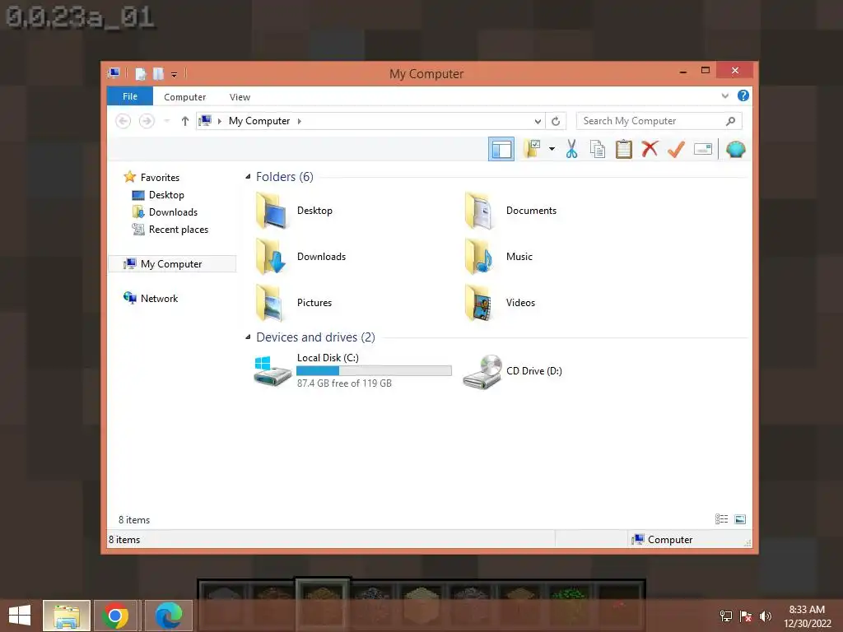The height and width of the screenshot is (632, 843).
Task: Click the Computer label in status bar
Action: 670,540
